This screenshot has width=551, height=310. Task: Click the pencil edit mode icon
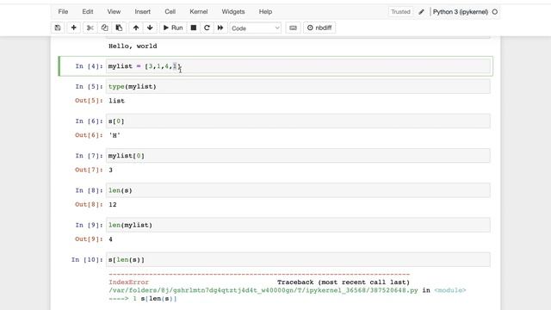pyautogui.click(x=421, y=12)
